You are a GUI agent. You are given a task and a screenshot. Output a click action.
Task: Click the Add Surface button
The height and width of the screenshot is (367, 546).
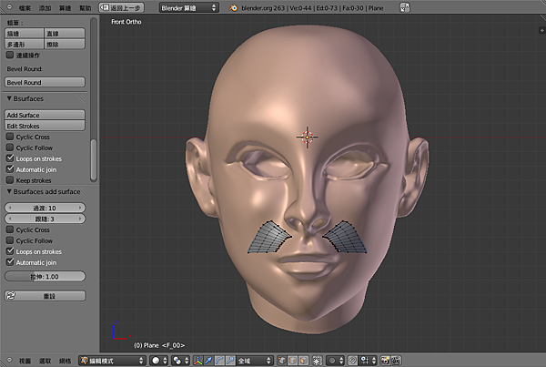pyautogui.click(x=45, y=115)
